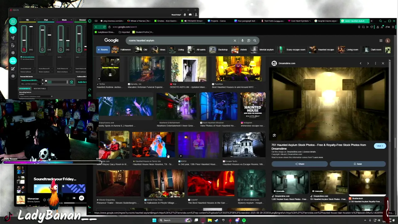Pause the Spotify track playing
398x224 pixels.
click(x=81, y=198)
